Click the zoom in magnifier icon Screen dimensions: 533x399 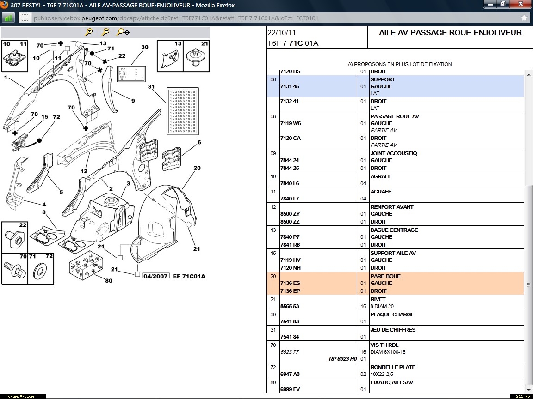89,32
